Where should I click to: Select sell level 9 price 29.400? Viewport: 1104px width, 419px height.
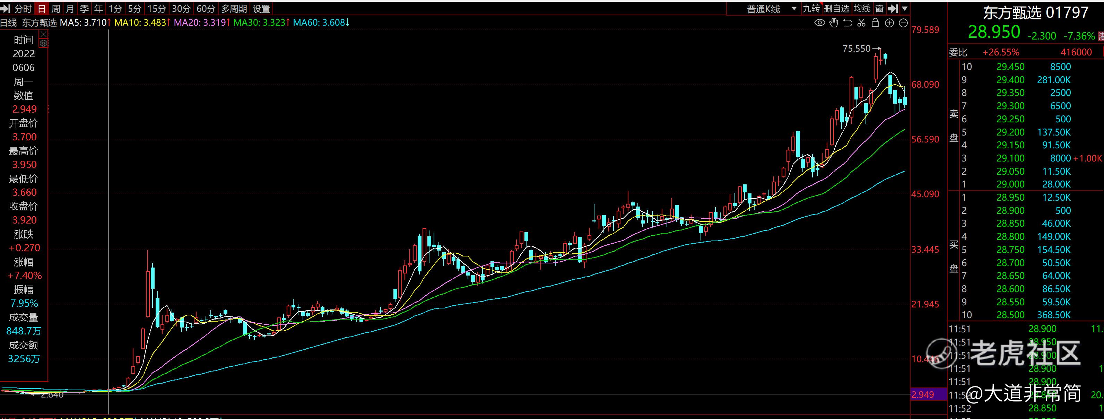1010,80
